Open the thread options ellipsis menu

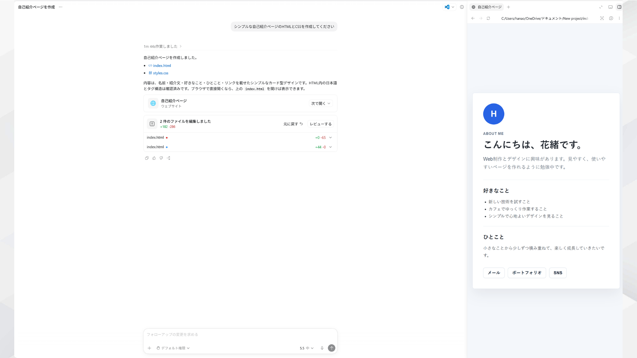60,7
